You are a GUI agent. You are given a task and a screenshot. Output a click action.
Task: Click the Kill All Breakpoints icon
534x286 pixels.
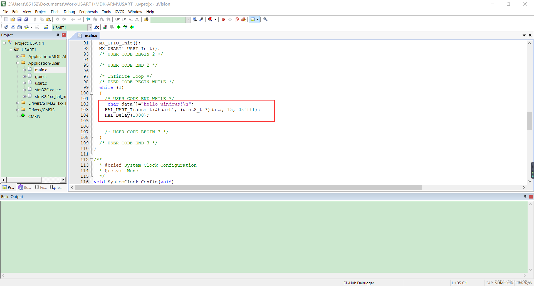244,19
